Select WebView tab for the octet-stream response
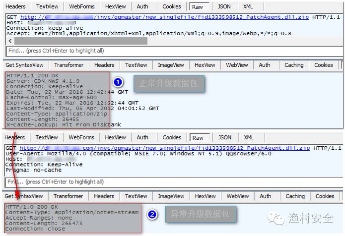Screen dimensions: 345x236 (238, 196)
